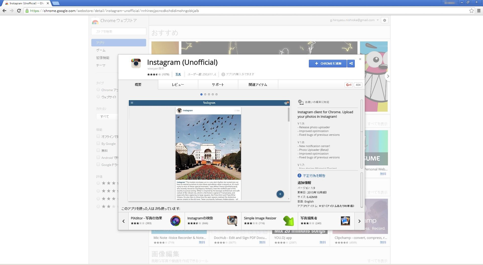Close the app detail dialog

(360, 59)
